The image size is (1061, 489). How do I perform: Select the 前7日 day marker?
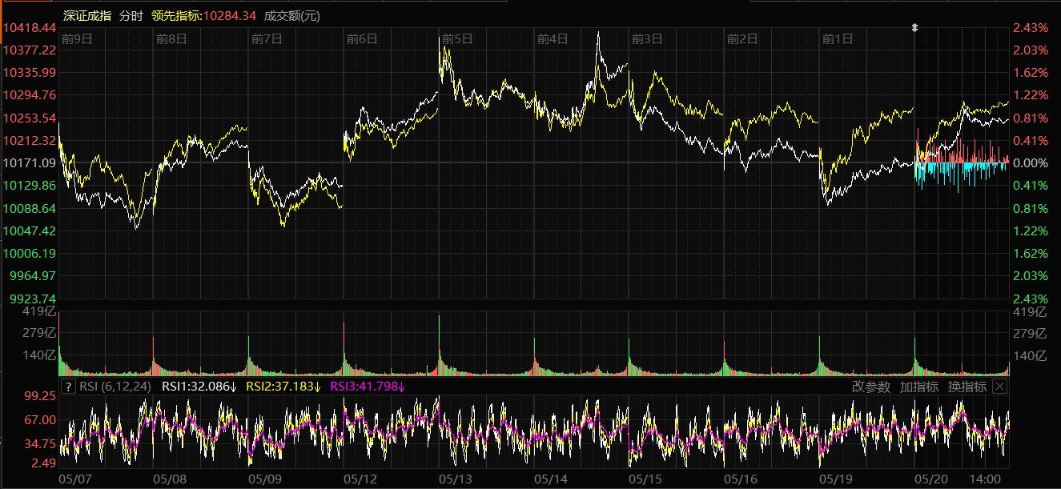coord(267,38)
